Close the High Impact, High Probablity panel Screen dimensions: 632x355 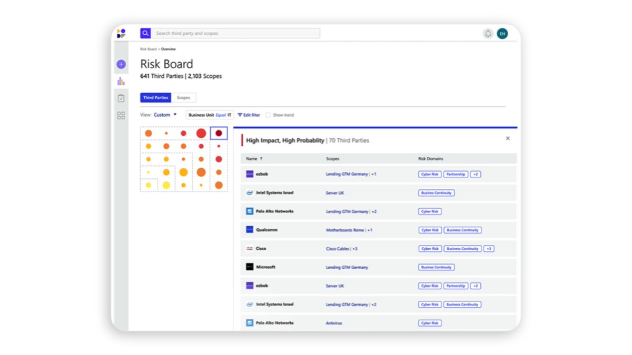508,138
